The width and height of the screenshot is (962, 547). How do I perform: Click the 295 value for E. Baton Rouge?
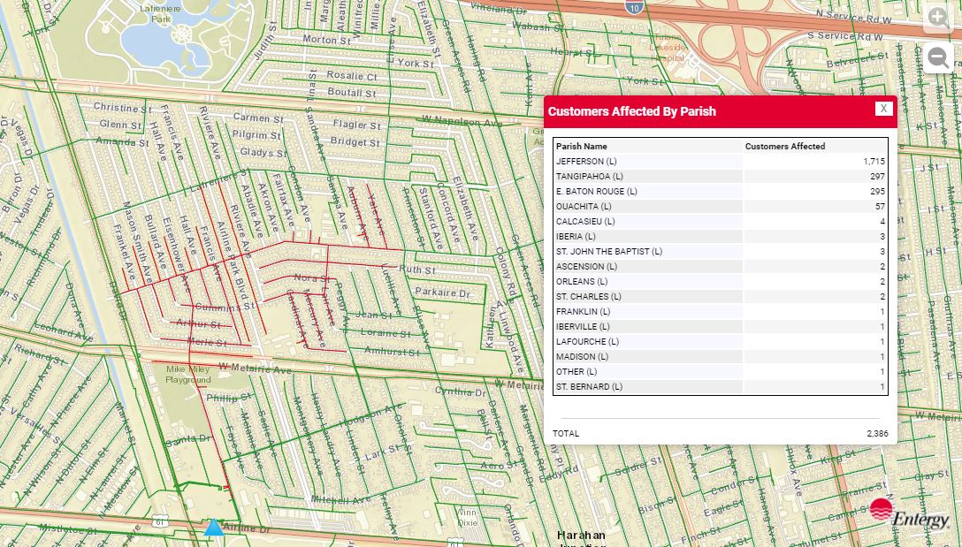point(877,192)
